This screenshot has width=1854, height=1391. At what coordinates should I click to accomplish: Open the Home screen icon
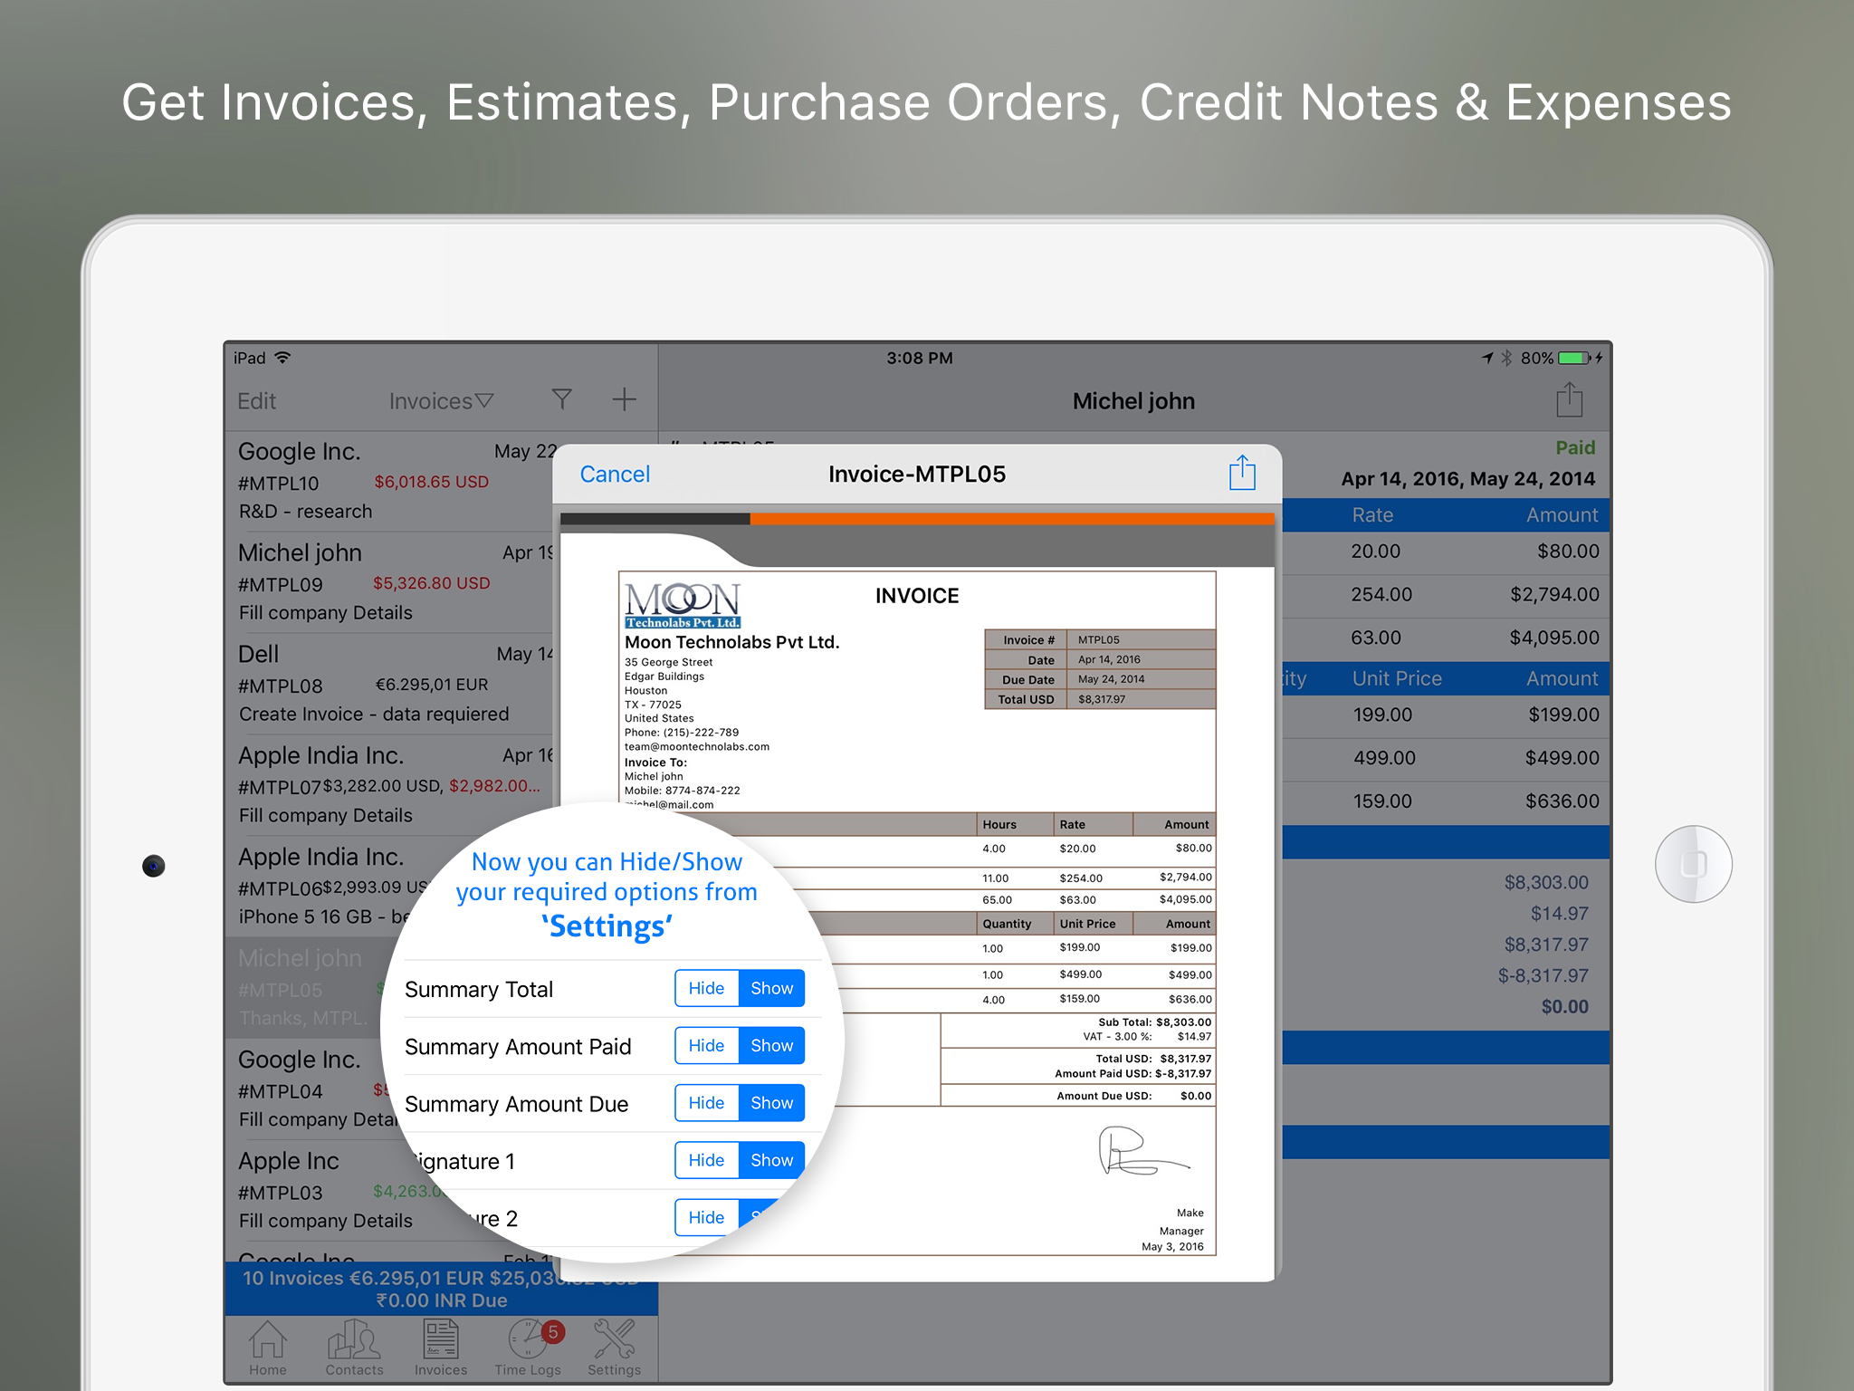click(267, 1347)
